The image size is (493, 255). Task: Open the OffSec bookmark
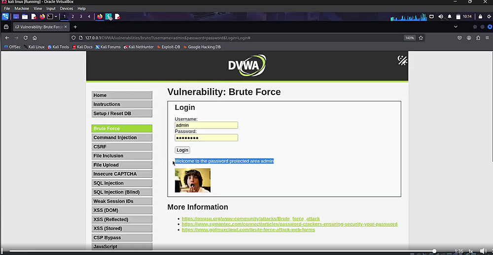point(12,47)
